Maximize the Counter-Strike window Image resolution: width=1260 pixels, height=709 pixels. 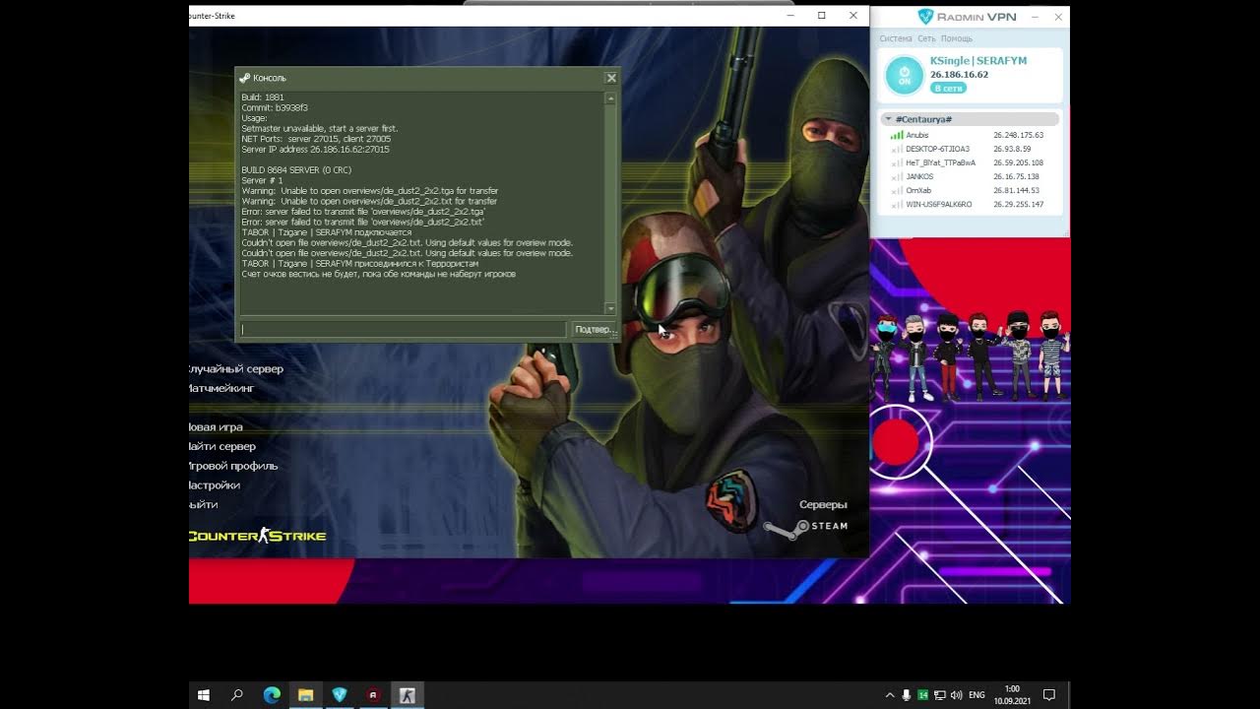point(822,16)
